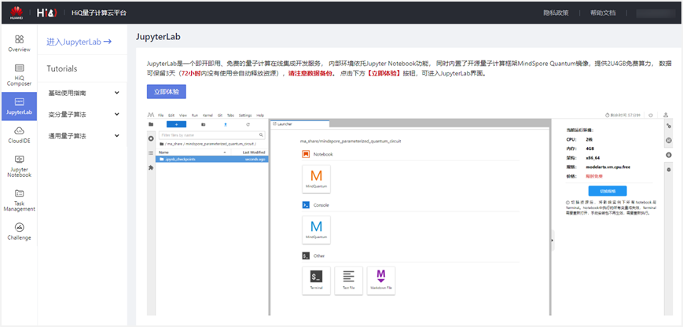This screenshot has width=683, height=327.
Task: Click the Filter files by name field
Action: [x=211, y=135]
